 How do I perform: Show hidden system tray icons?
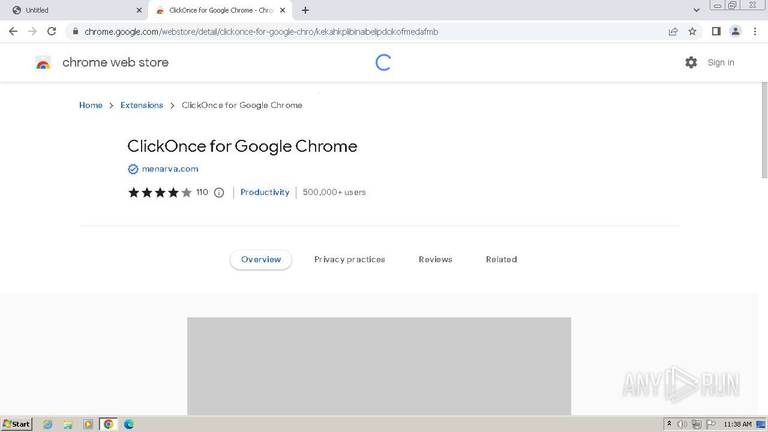(669, 424)
